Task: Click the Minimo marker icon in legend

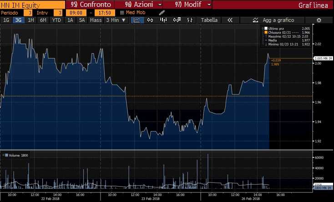Action: (266, 44)
